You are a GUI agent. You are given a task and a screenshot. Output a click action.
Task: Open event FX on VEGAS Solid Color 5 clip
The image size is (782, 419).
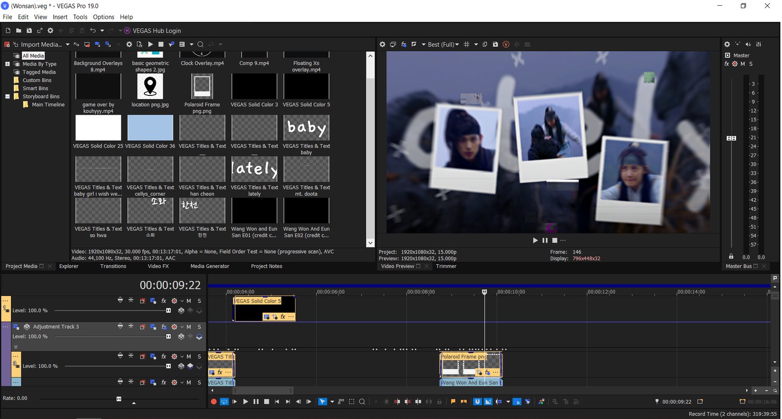tap(283, 317)
